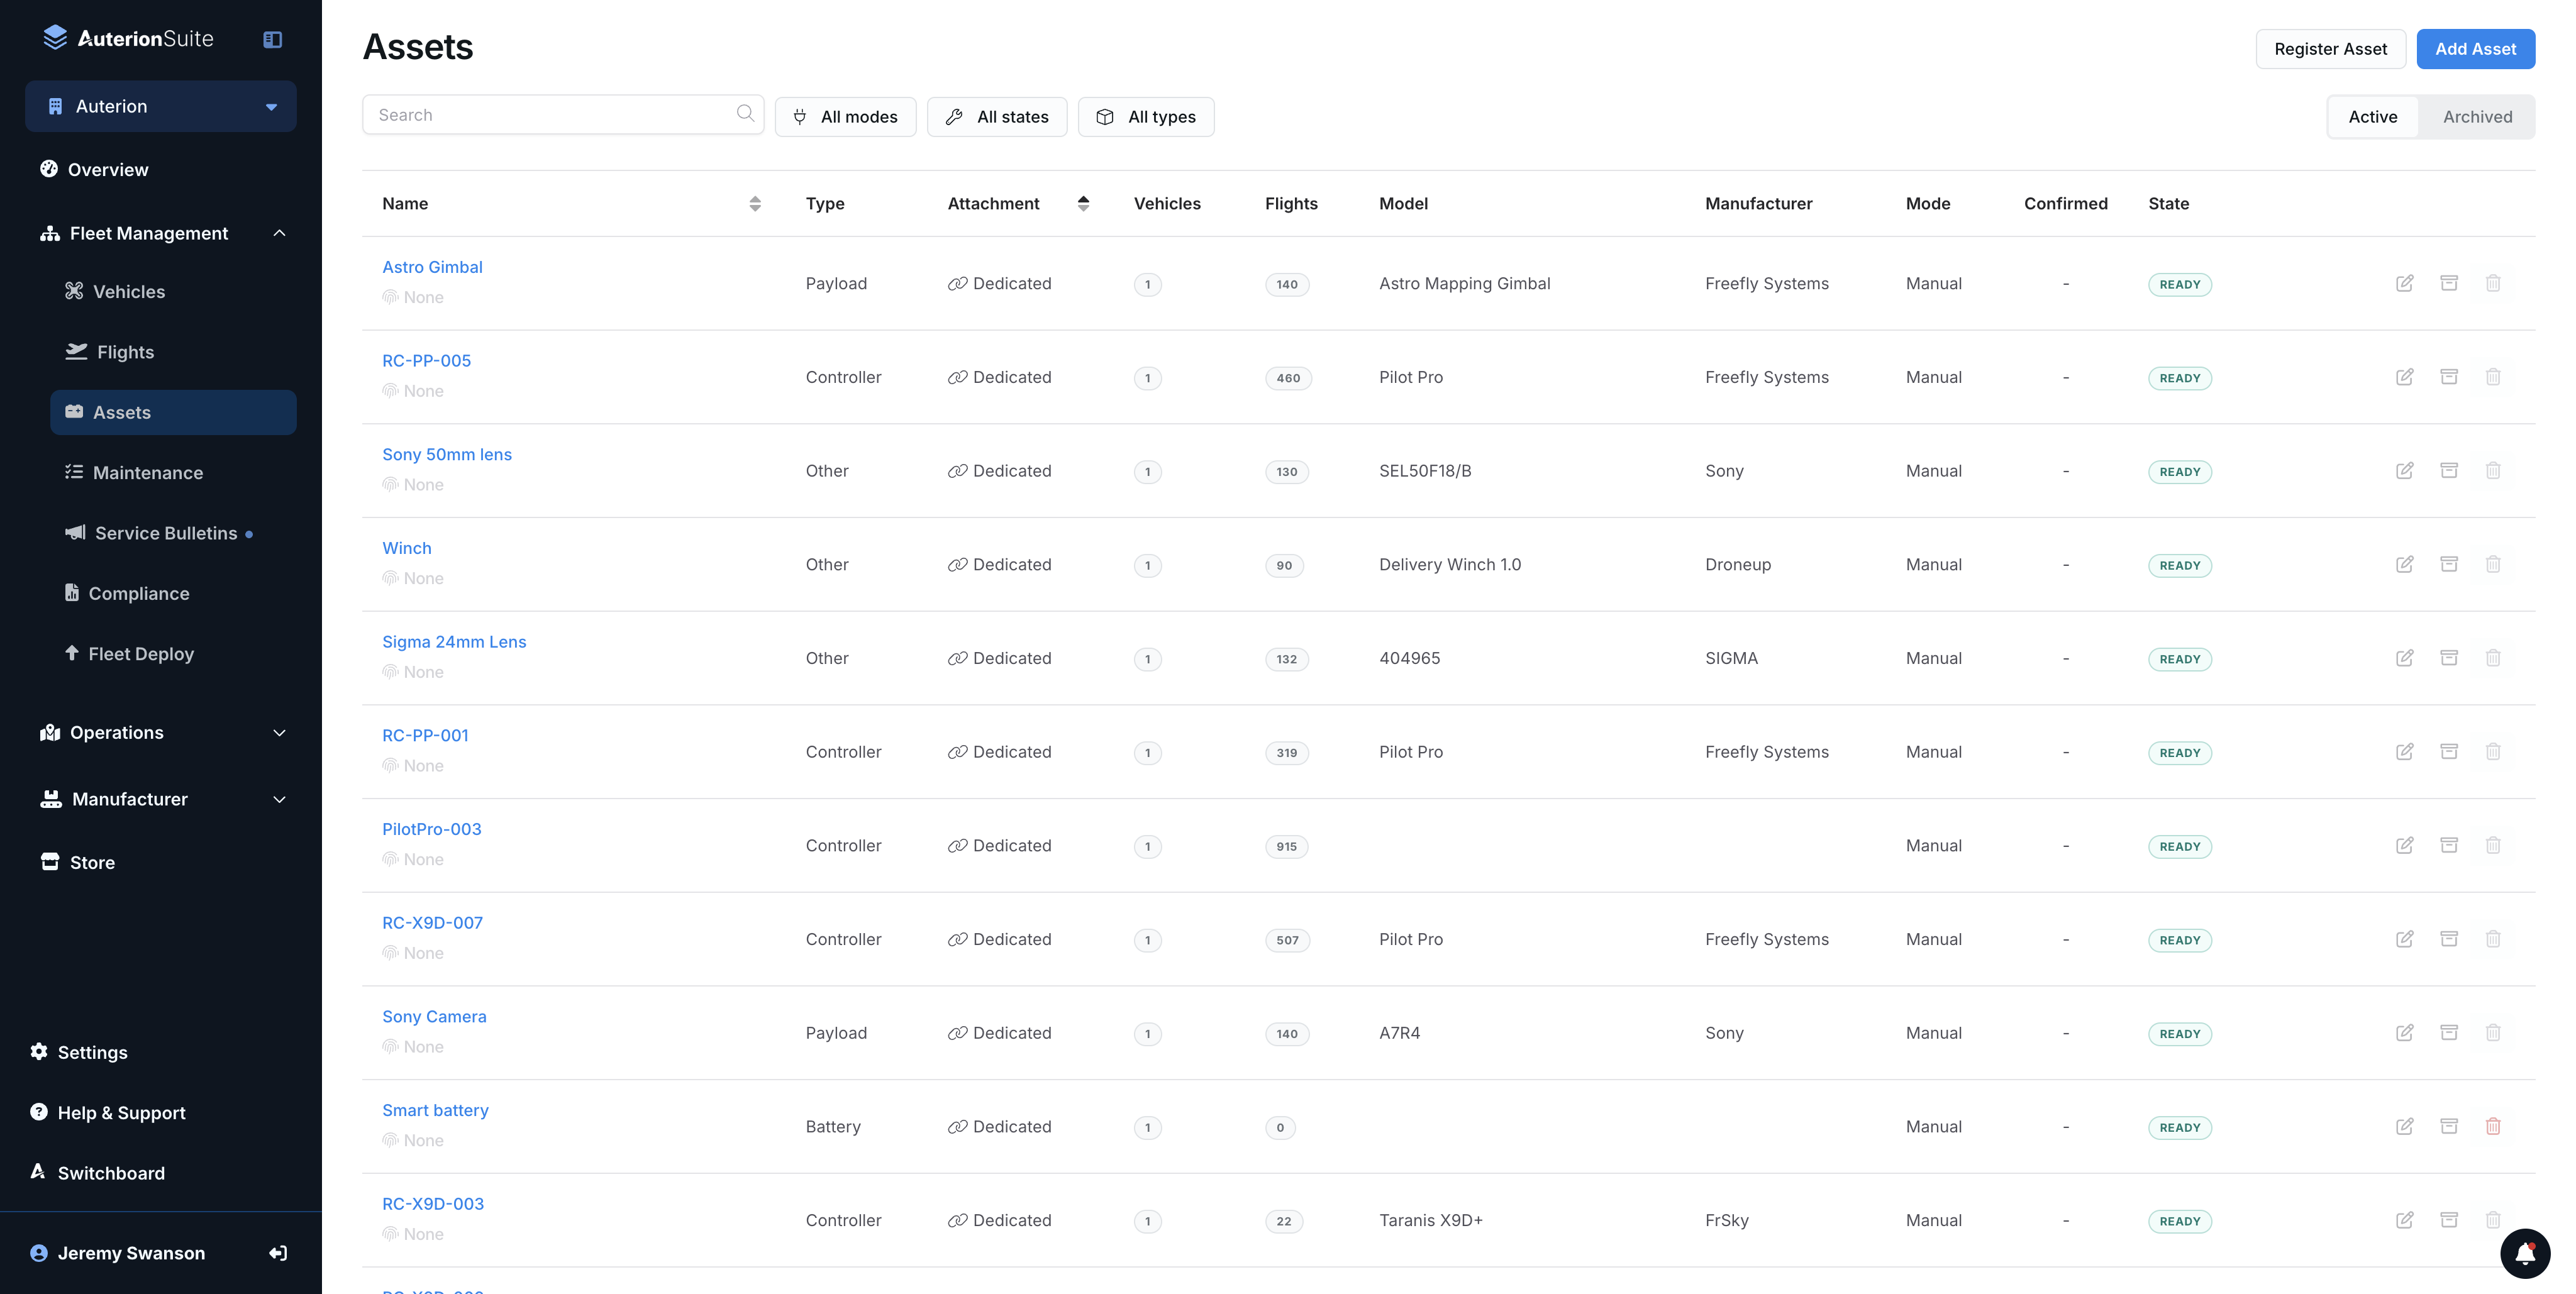Open the Auterion organization dropdown

pyautogui.click(x=161, y=106)
